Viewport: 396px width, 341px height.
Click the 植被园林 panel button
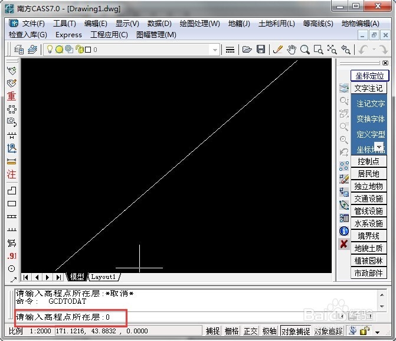(369, 261)
